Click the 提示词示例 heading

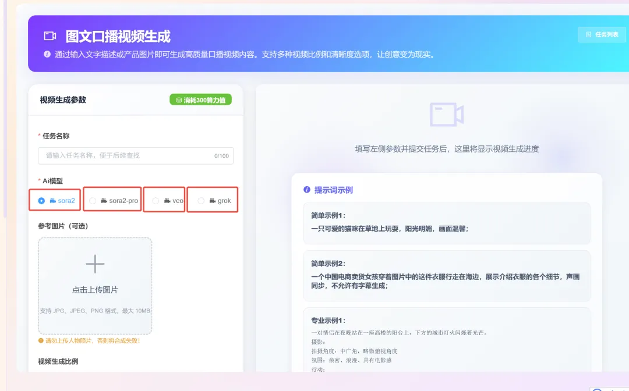pyautogui.click(x=333, y=190)
